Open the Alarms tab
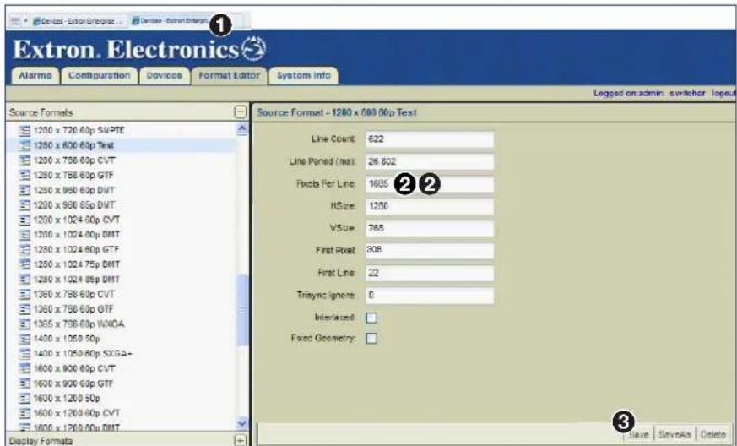The width and height of the screenshot is (737, 446). pos(35,76)
